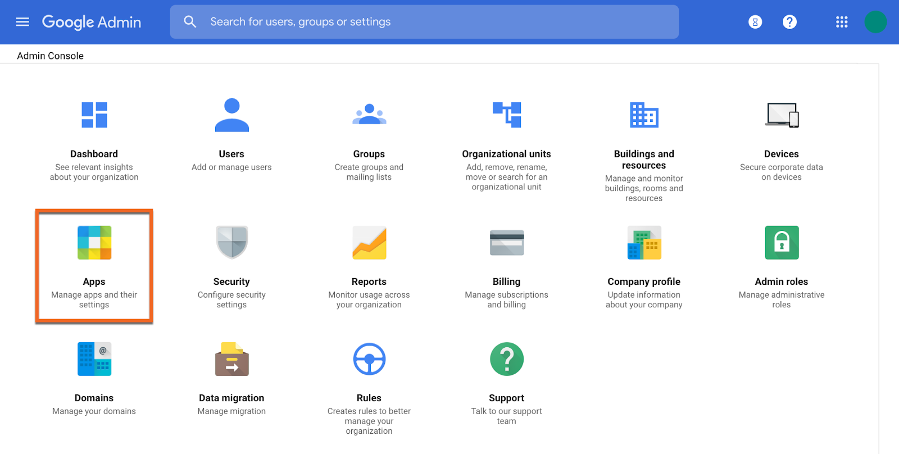Open the Billing credit card icon

(x=507, y=243)
